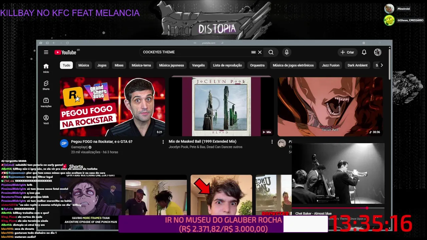Select the Tudo filter chip
The height and width of the screenshot is (240, 427).
[x=66, y=65]
